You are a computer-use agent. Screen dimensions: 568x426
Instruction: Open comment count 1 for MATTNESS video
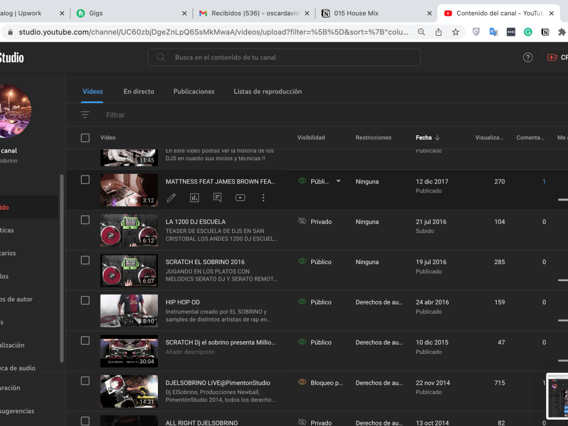544,182
